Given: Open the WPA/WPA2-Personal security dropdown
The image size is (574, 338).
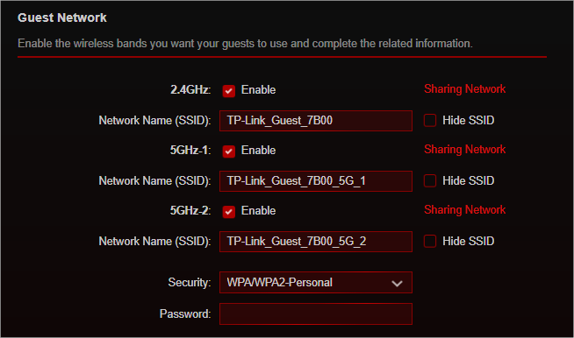Looking at the screenshot, I should [x=316, y=283].
